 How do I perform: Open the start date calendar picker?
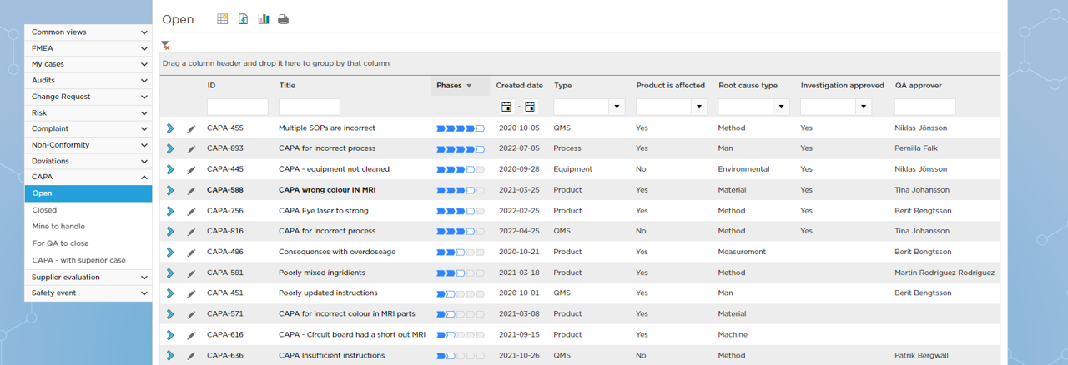(x=506, y=107)
